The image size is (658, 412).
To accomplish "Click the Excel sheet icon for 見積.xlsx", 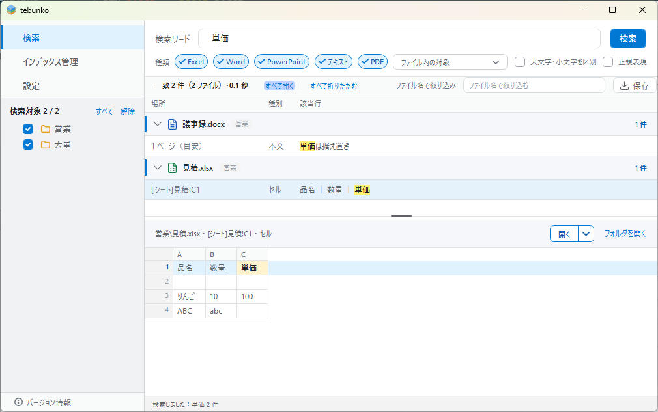I will pyautogui.click(x=172, y=168).
